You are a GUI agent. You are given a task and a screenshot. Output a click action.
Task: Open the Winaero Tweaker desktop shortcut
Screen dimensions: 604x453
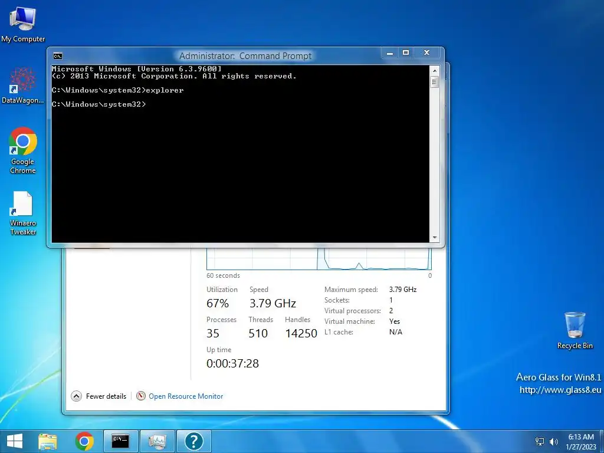tap(23, 213)
